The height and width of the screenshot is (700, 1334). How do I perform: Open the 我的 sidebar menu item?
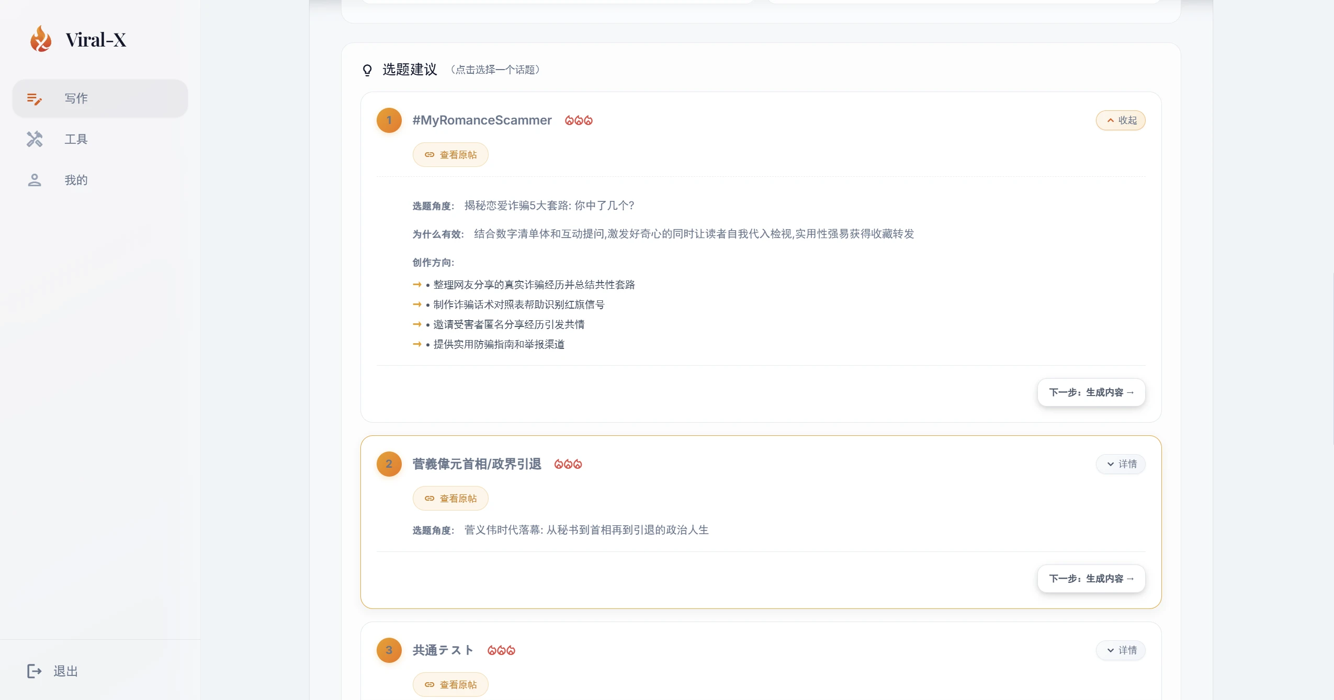click(100, 180)
